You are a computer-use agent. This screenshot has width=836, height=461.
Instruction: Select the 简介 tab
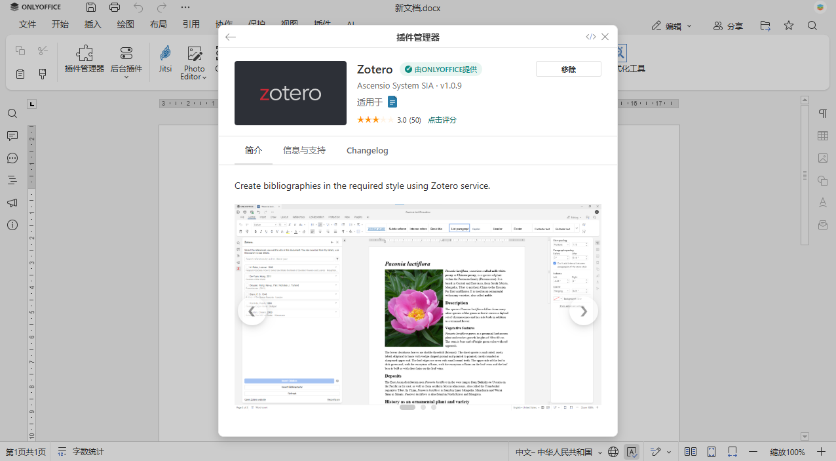point(254,150)
